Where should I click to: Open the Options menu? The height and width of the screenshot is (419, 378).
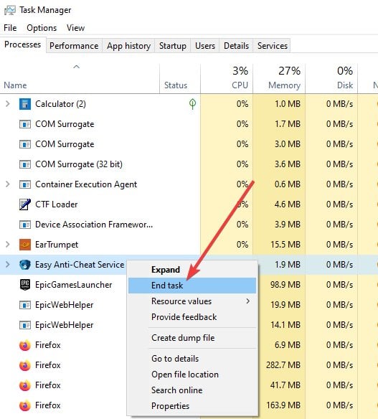coord(42,28)
